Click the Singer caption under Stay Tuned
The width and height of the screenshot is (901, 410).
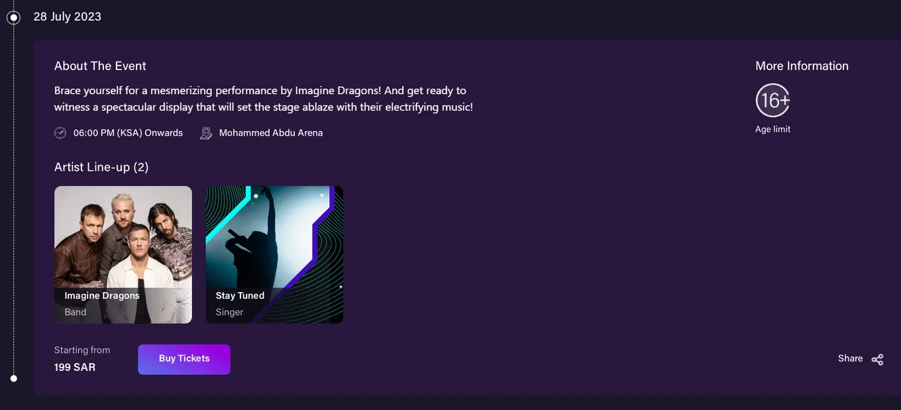(x=229, y=312)
